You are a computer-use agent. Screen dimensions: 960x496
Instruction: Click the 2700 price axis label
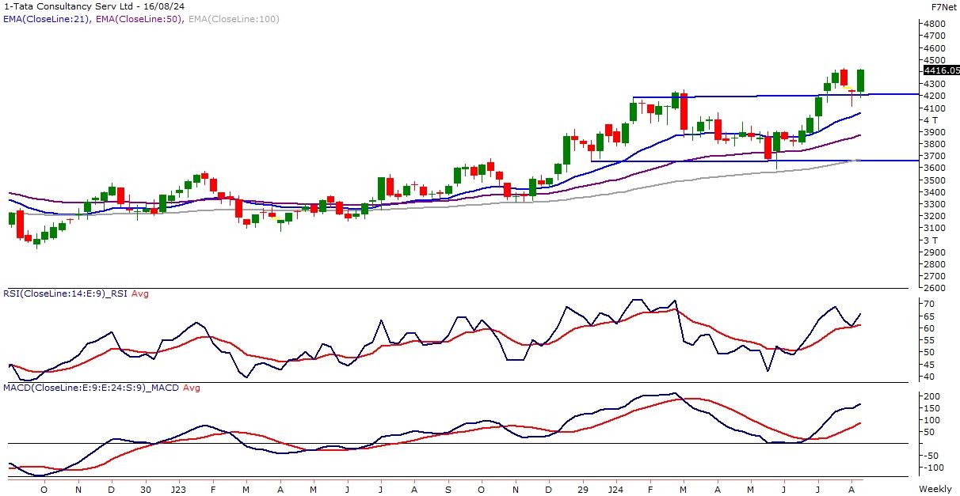(x=934, y=276)
